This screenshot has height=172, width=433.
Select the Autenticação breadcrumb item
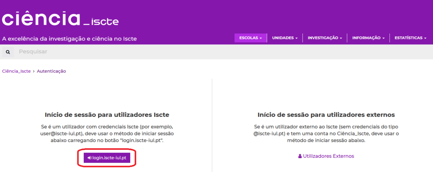click(51, 71)
